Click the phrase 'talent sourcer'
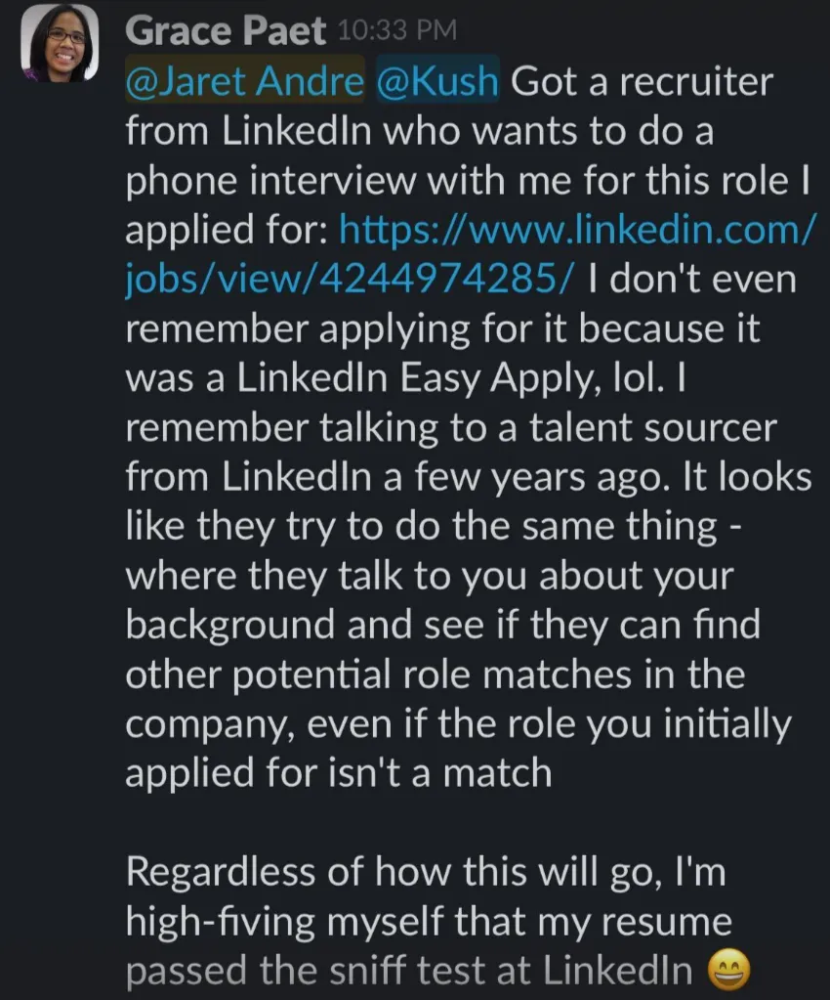The image size is (830, 1000). (x=653, y=427)
